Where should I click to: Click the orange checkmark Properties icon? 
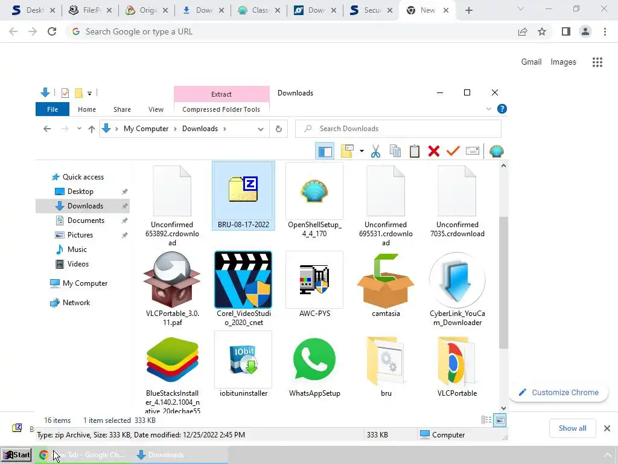coord(453,151)
